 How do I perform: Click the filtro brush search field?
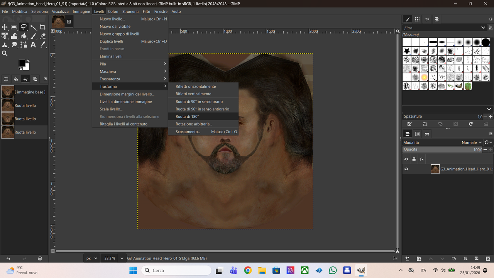[x=441, y=28]
